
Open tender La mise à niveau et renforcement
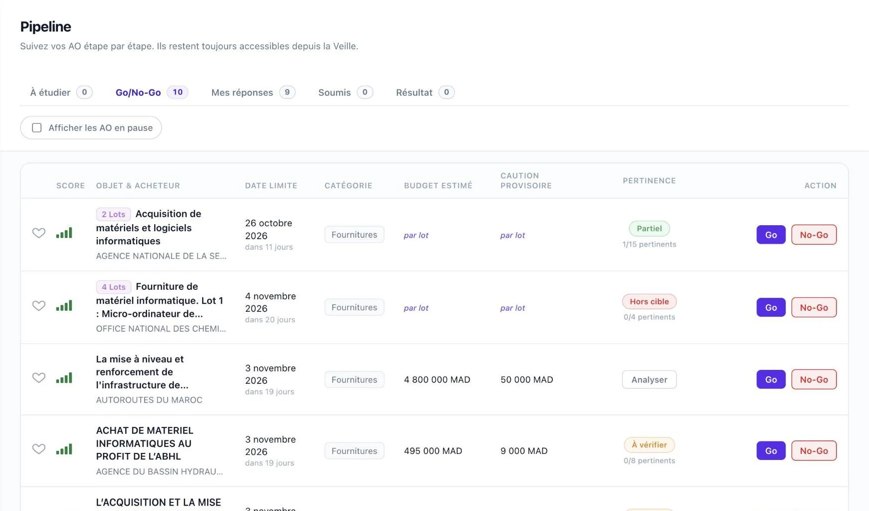click(142, 372)
